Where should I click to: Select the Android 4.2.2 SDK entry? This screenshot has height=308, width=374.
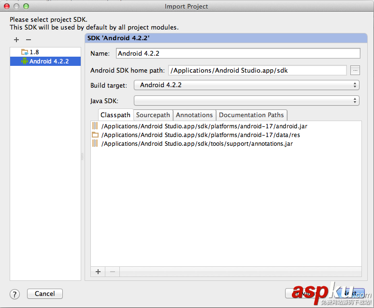(x=45, y=61)
